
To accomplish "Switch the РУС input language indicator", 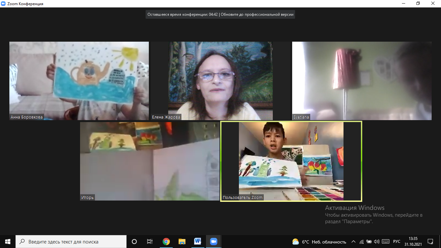I will click(397, 242).
